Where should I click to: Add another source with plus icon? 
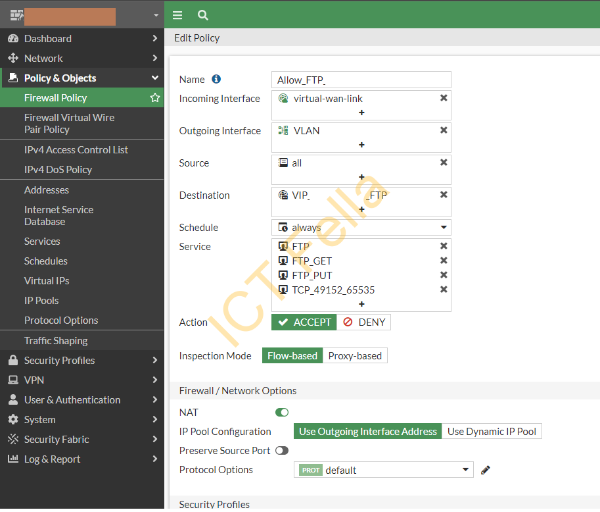pos(361,177)
